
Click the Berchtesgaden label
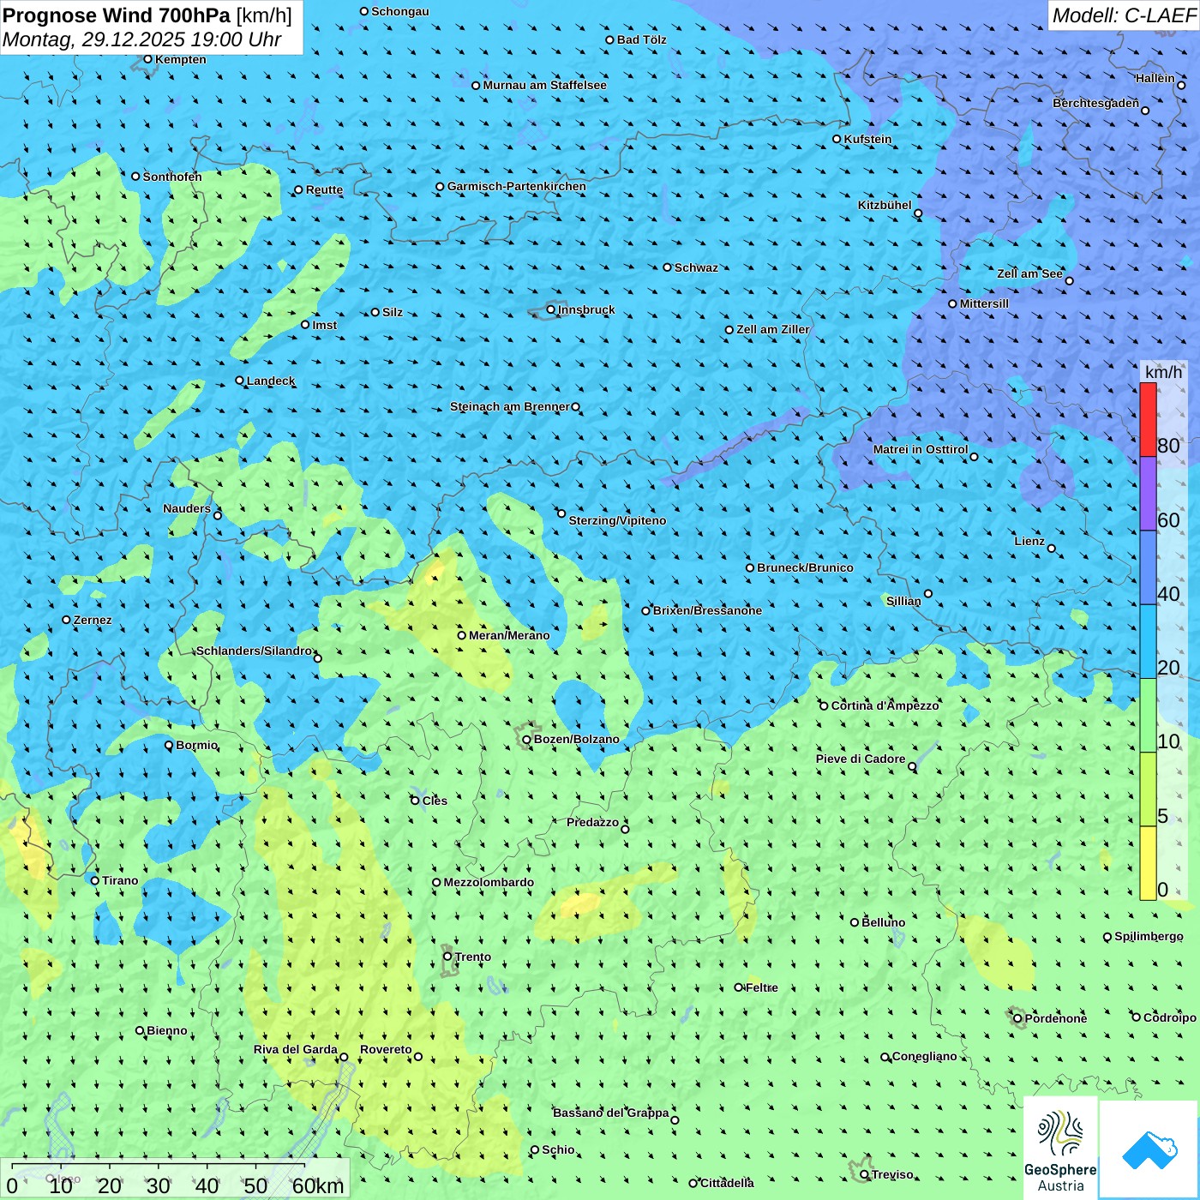click(x=1095, y=103)
